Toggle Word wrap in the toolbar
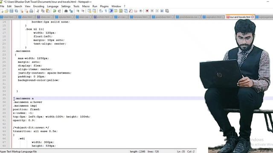The height and width of the screenshot is (153, 273). pyautogui.click(x=101, y=11)
